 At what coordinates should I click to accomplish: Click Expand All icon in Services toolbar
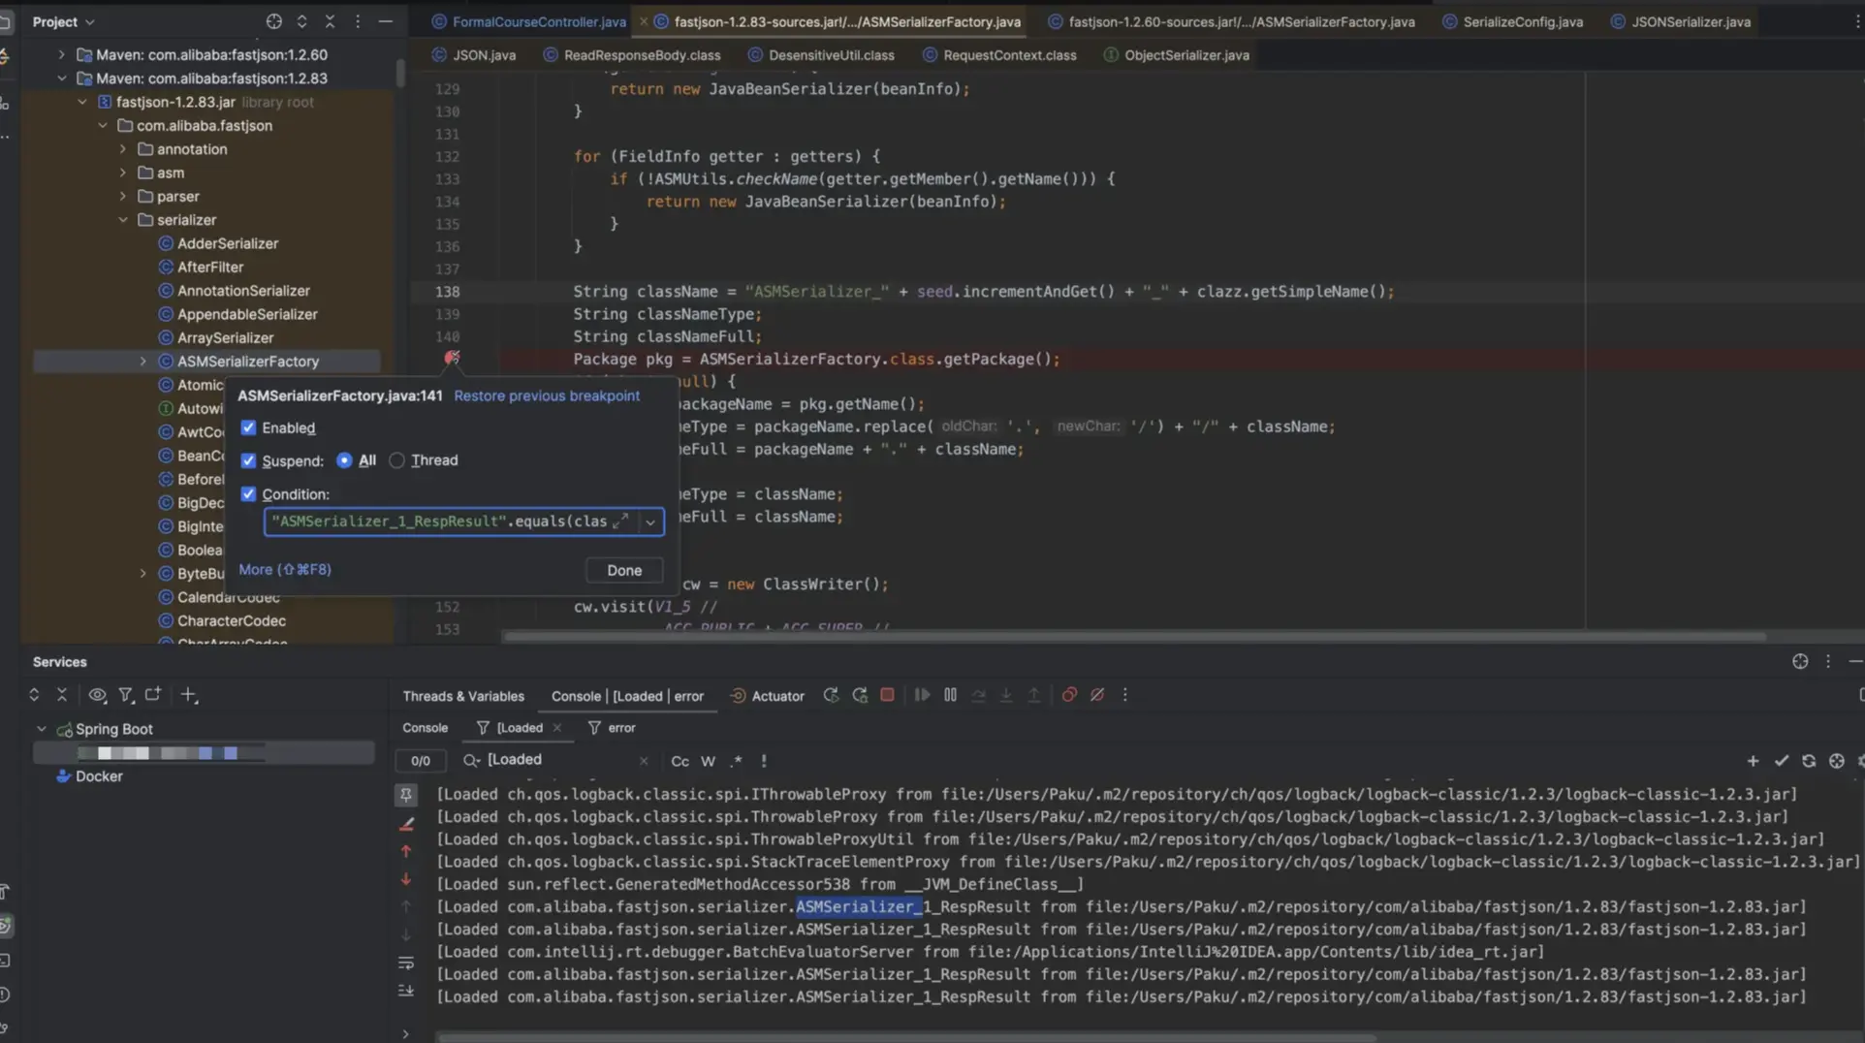coord(34,695)
